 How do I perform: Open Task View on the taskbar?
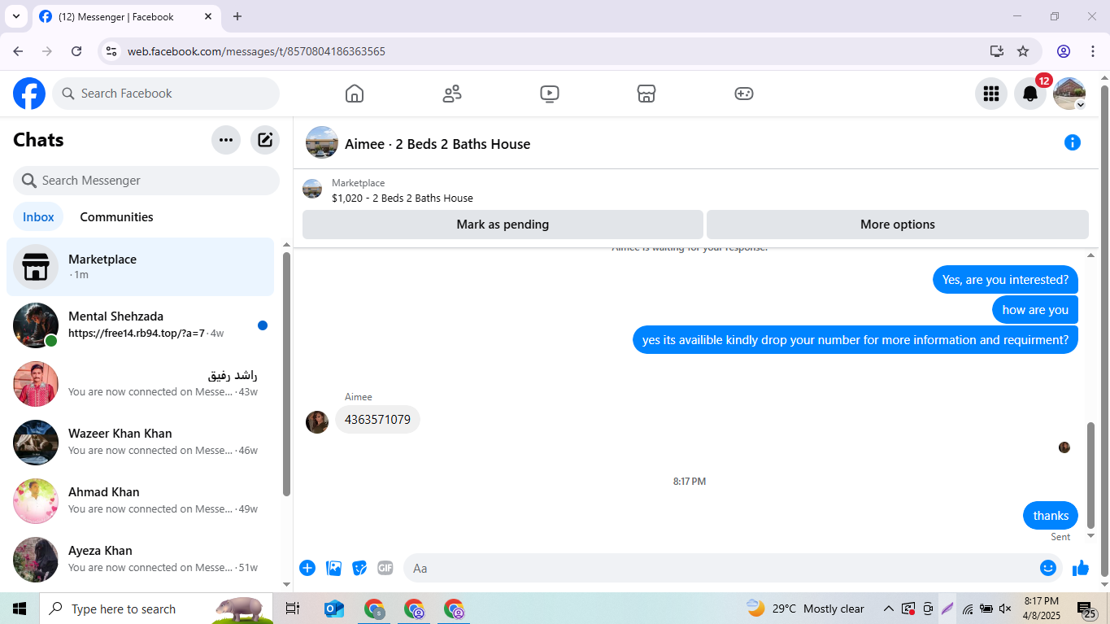coord(293,609)
